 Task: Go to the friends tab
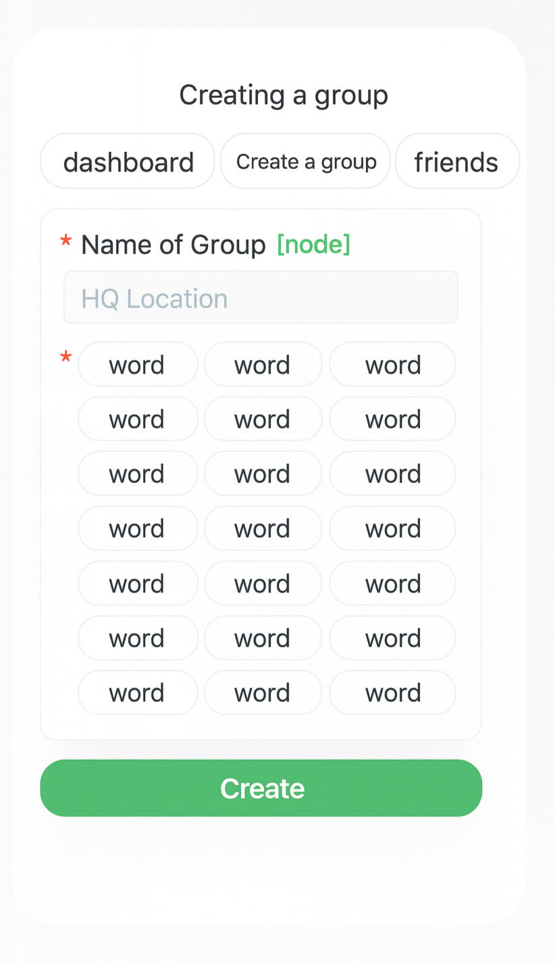[x=456, y=161]
